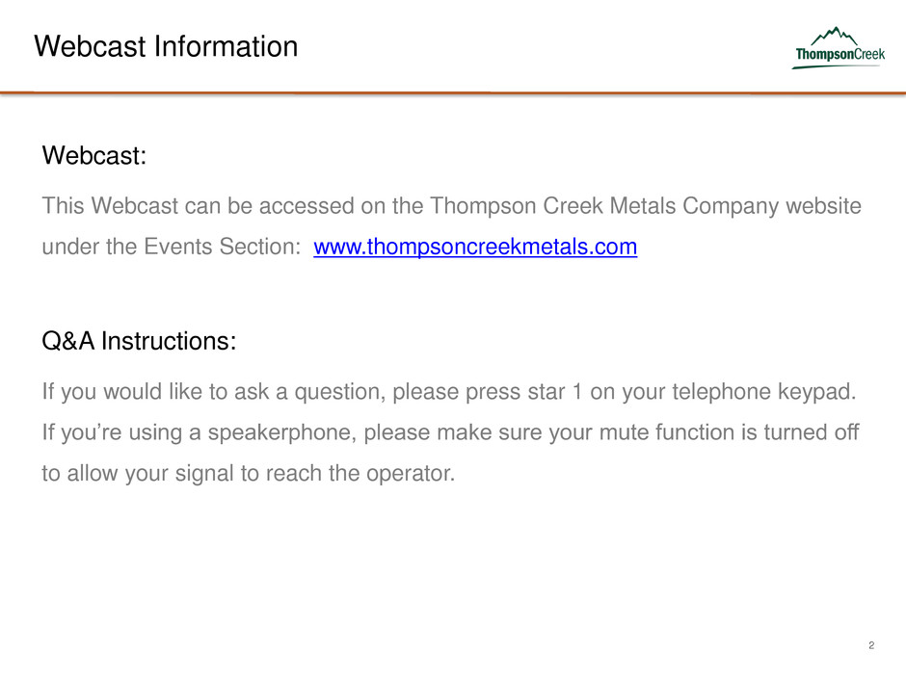Screen dimensions: 906x679
Task: Click the line "to allow your signal to reach"
Action: [x=247, y=473]
